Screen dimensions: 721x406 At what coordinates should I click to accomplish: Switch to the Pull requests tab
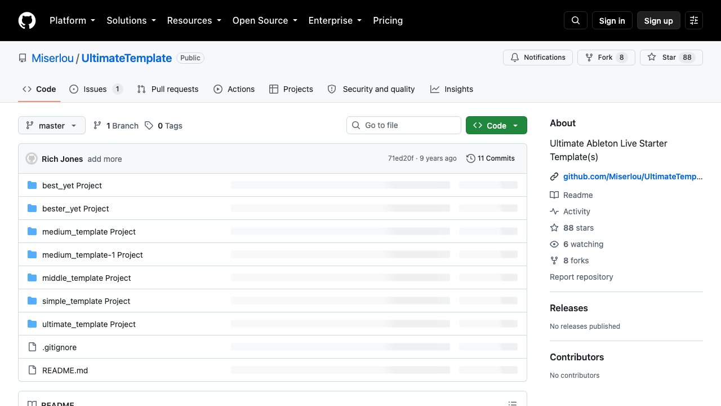(x=168, y=89)
